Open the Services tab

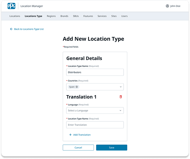point(102,16)
